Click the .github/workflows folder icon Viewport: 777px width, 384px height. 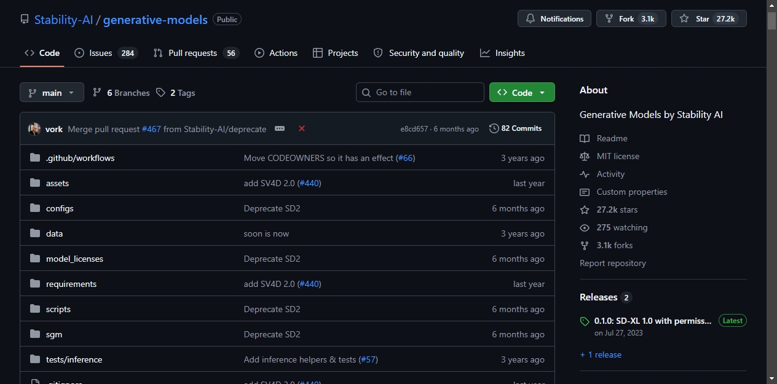pos(35,158)
